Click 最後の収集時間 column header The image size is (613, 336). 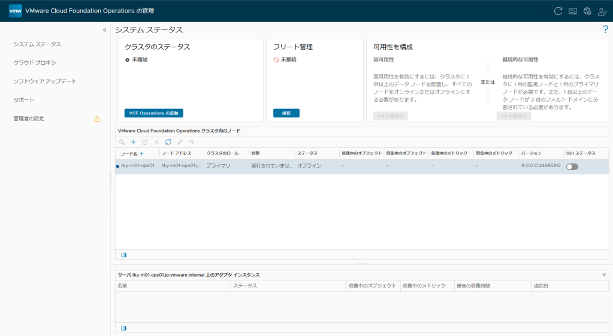click(473, 286)
